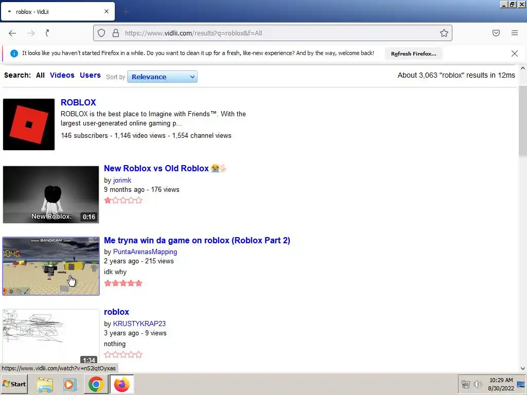Click five-star rating under idk why
The height and width of the screenshot is (395, 527).
click(124, 283)
